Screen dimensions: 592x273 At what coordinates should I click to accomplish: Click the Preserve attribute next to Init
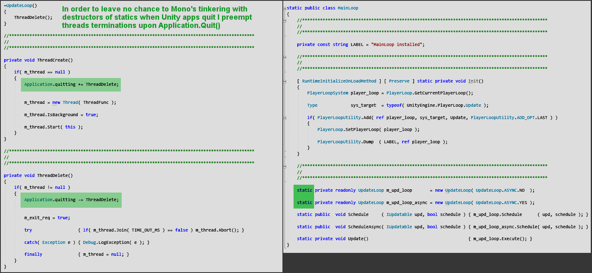pos(399,81)
